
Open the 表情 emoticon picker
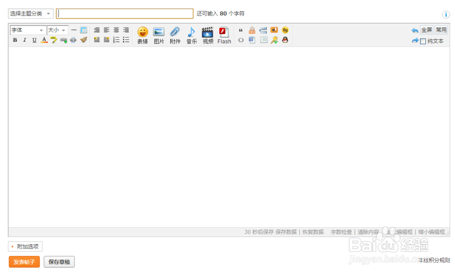point(142,36)
